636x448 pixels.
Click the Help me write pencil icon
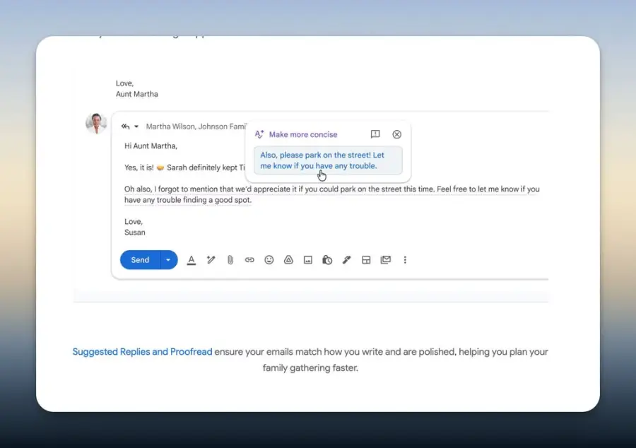click(211, 260)
